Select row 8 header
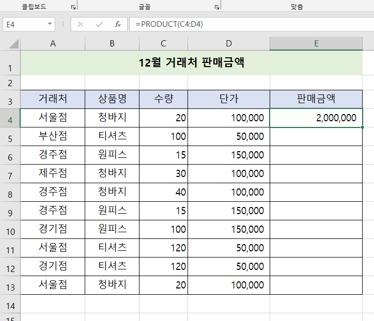The width and height of the screenshot is (374, 321). click(10, 192)
